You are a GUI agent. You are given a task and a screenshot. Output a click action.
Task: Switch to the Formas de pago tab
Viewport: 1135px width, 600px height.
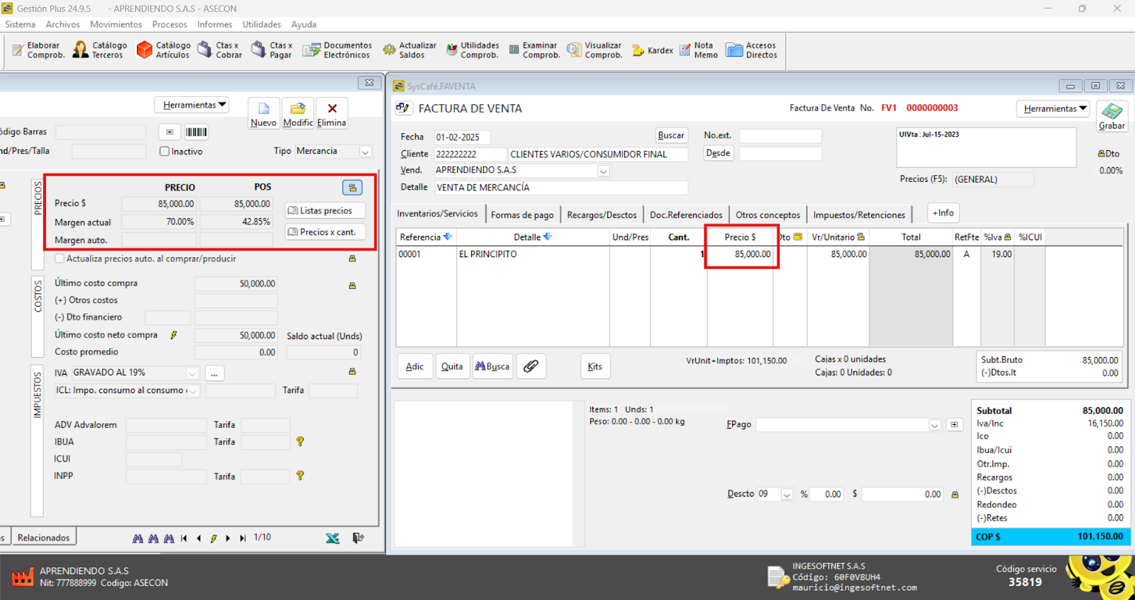[522, 215]
